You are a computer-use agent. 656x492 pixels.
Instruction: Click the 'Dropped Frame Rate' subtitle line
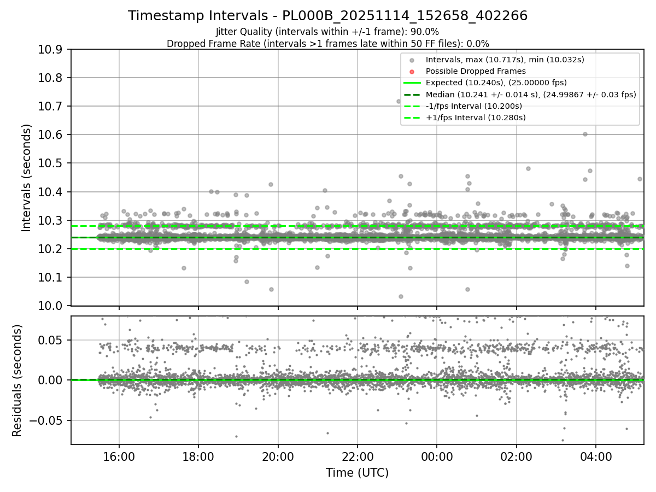click(327, 44)
